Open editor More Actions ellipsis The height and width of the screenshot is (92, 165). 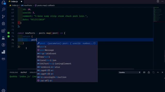[x=162, y=1]
